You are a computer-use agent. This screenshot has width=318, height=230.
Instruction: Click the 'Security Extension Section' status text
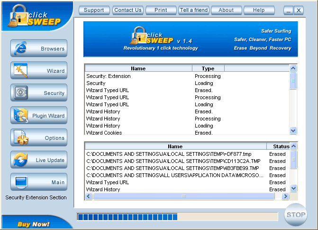[36, 197]
